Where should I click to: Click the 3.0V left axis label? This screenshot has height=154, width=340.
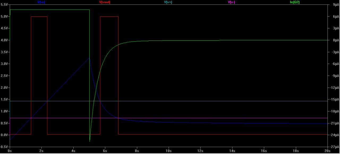coord(4,64)
